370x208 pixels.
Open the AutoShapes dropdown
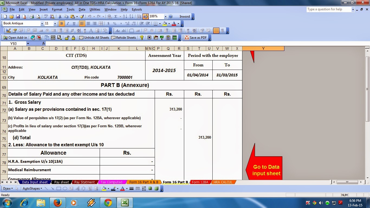click(x=32, y=188)
